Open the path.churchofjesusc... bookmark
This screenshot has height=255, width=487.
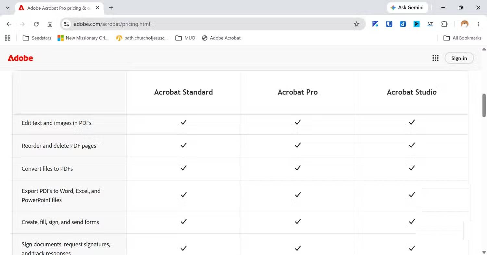(142, 38)
